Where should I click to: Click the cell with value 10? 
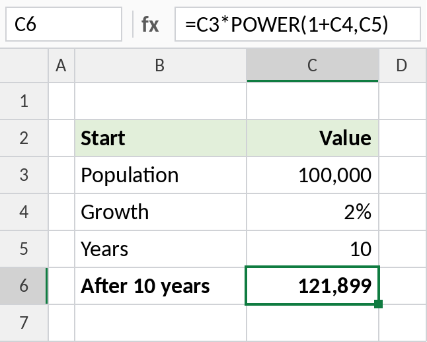313,249
